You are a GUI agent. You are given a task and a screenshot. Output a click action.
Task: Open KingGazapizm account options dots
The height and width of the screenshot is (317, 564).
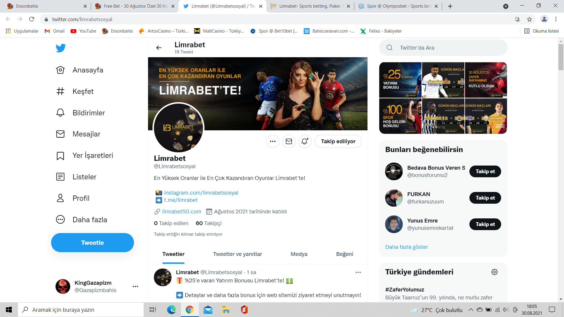135,286
